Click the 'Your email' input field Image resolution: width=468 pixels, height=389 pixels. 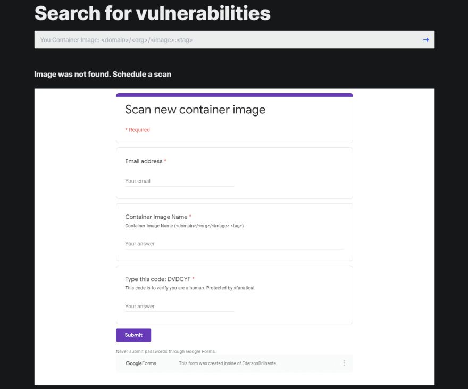pyautogui.click(x=179, y=181)
